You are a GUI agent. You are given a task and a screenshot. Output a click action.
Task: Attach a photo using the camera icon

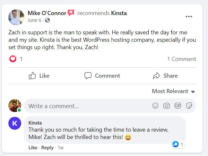[x=166, y=106]
